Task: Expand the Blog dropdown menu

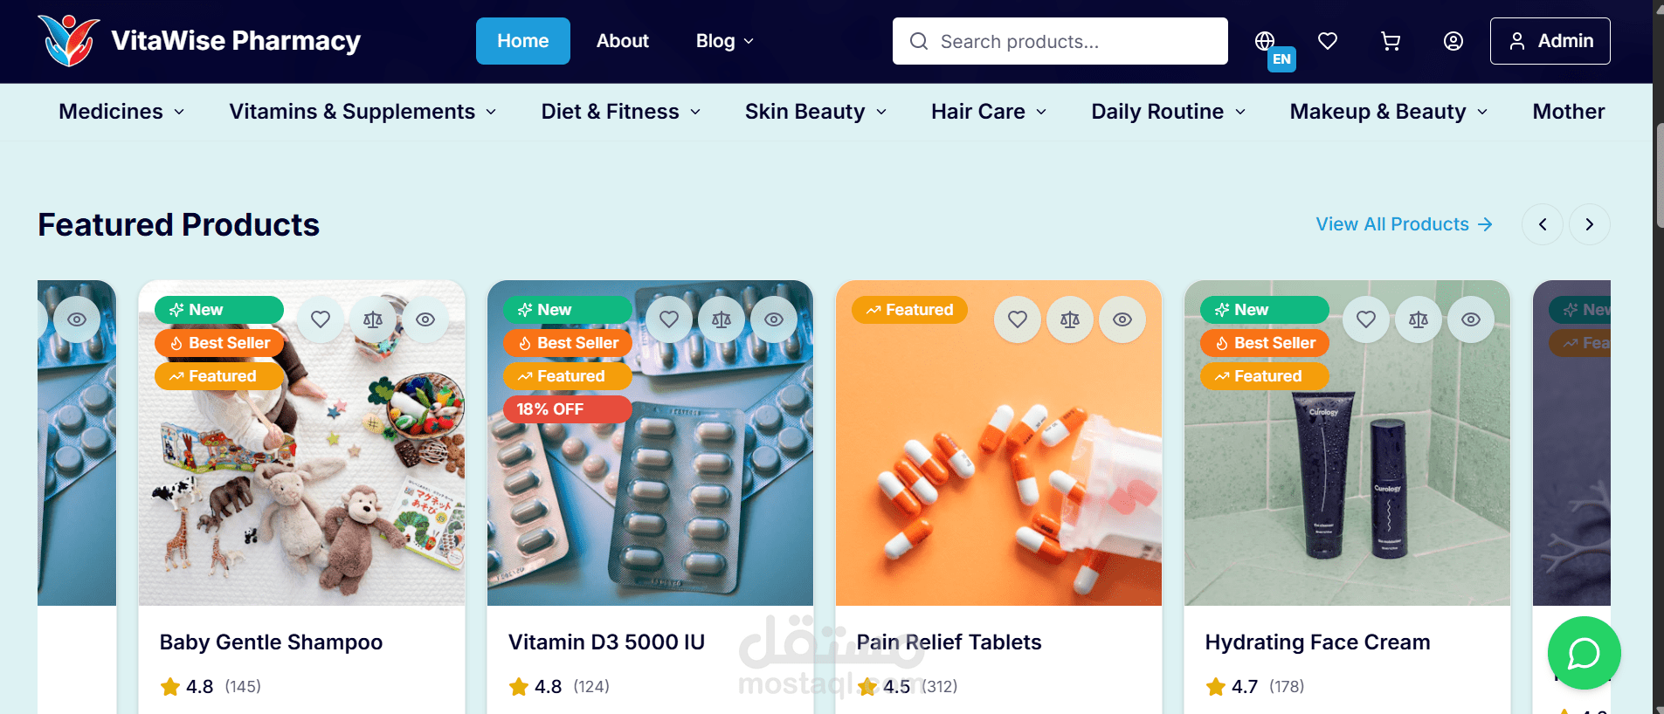Action: click(724, 41)
